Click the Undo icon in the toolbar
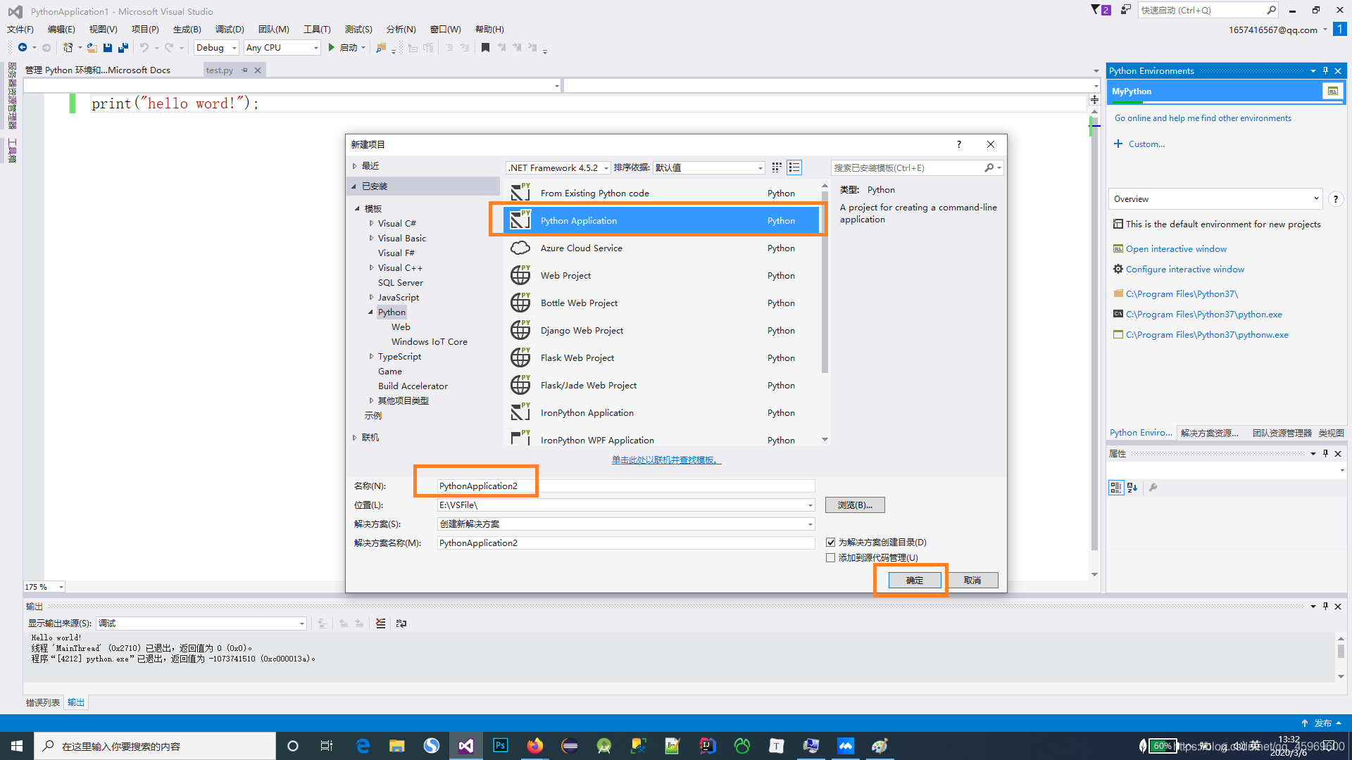Image resolution: width=1352 pixels, height=760 pixels. (x=144, y=47)
